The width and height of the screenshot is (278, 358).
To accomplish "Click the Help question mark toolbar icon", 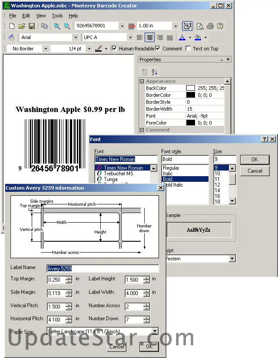I will (220, 26).
